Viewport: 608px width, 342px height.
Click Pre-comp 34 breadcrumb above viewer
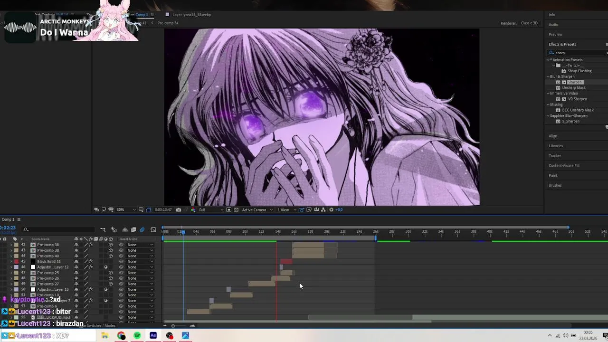click(x=168, y=23)
